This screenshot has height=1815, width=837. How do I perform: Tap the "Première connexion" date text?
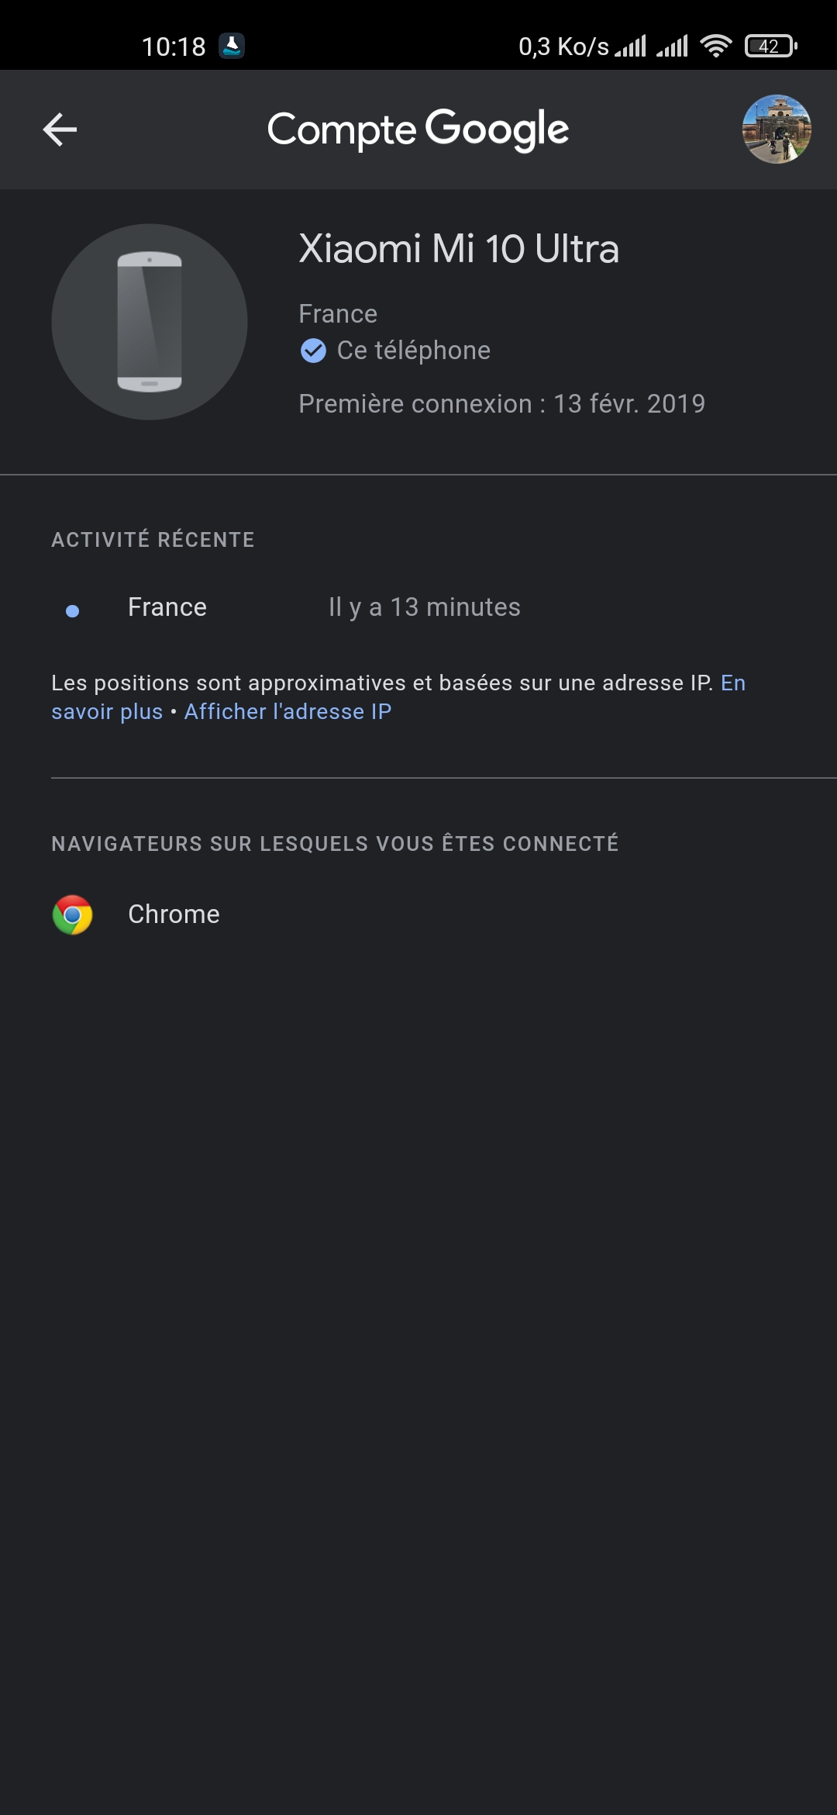(x=502, y=404)
